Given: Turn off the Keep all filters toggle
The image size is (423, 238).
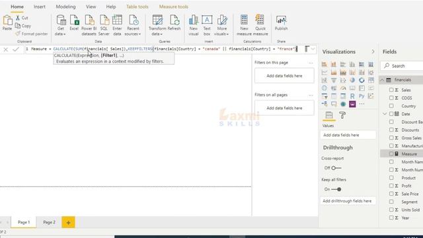Looking at the screenshot, I should coord(336,189).
